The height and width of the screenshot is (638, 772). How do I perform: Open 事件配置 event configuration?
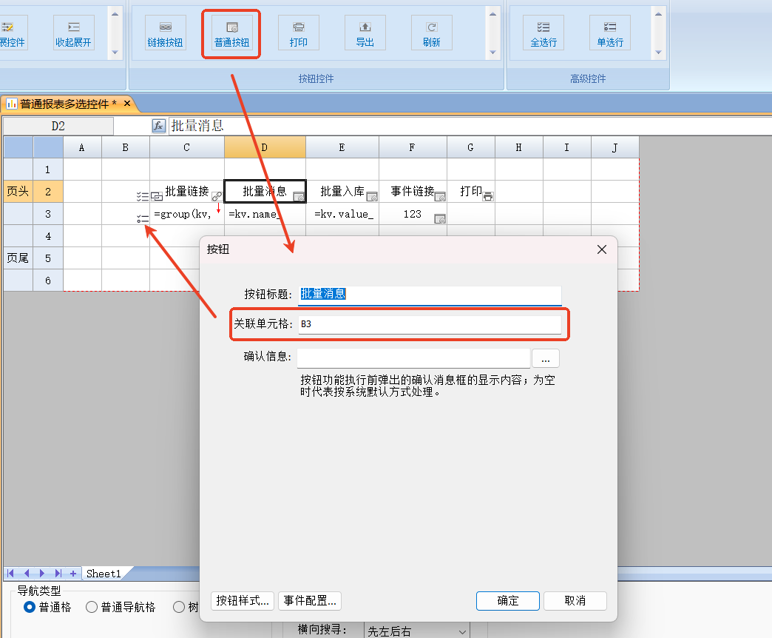tap(310, 600)
